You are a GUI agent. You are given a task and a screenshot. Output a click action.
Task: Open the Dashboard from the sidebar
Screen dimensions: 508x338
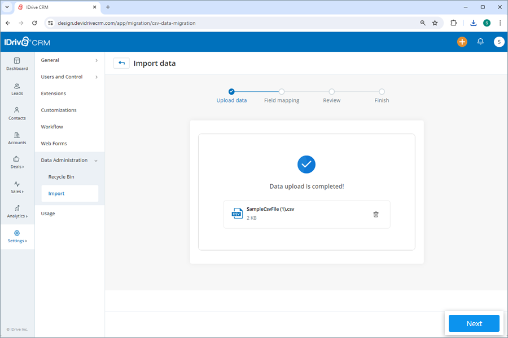tap(17, 64)
